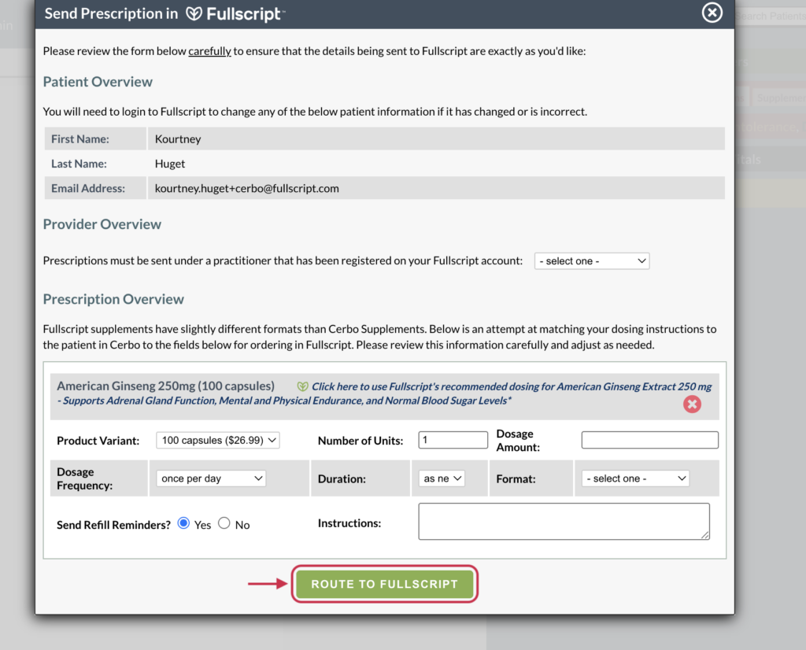This screenshot has width=806, height=650.
Task: Open the Product Variant dropdown
Action: (218, 441)
